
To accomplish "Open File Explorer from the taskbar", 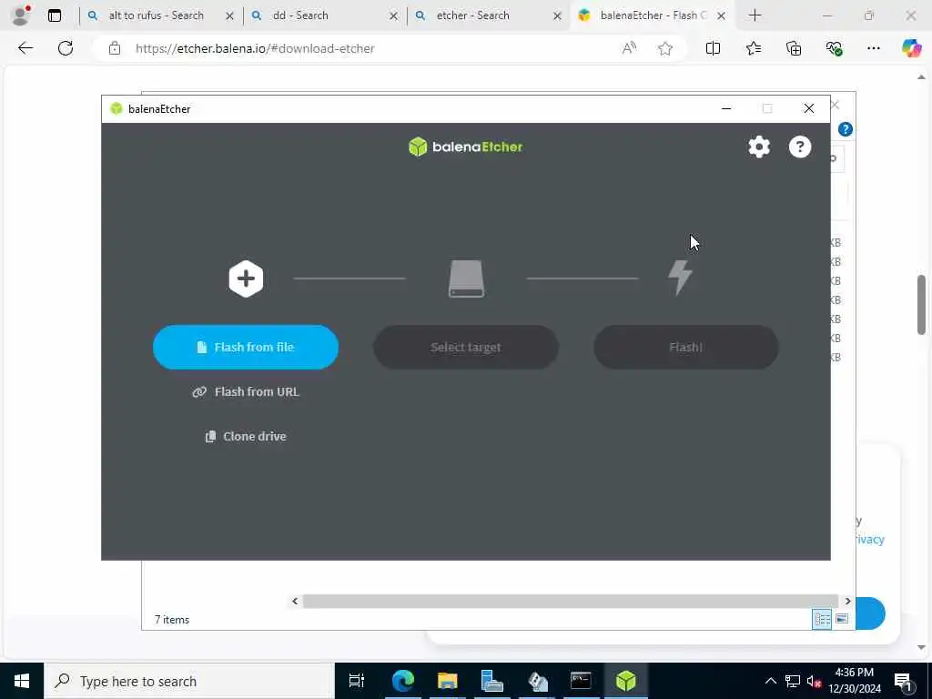I will [x=447, y=681].
